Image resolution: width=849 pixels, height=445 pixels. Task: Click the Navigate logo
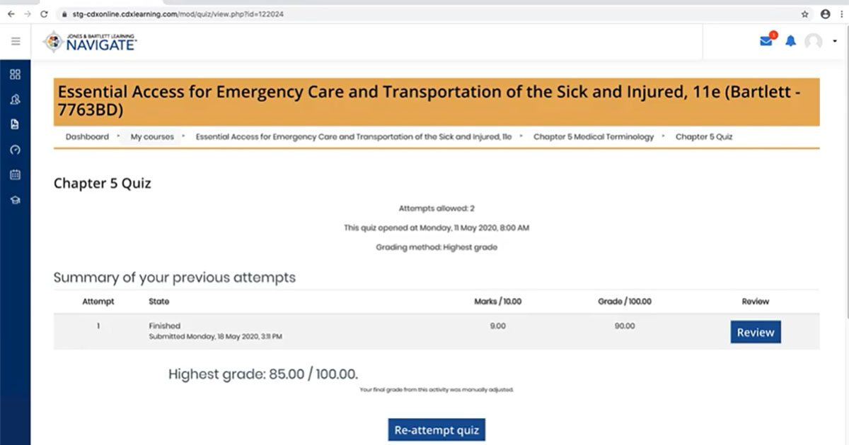coord(91,42)
